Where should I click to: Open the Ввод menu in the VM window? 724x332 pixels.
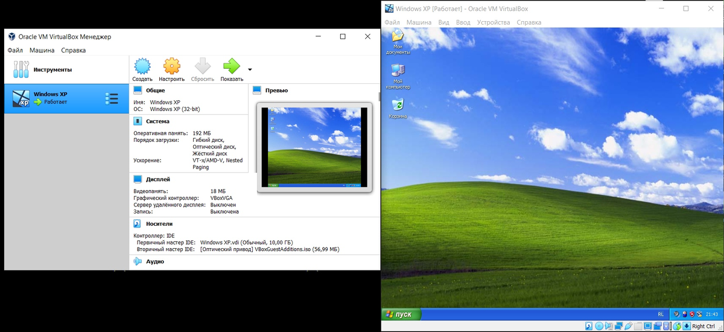pos(463,22)
